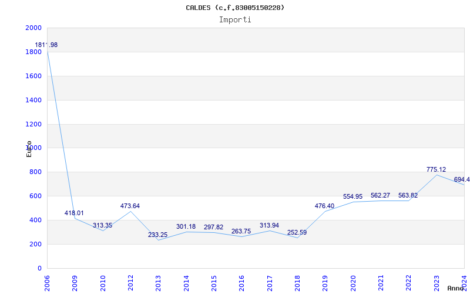
Task: Click the chart title CALDES (c.f.83005150228)
Action: pos(235,8)
